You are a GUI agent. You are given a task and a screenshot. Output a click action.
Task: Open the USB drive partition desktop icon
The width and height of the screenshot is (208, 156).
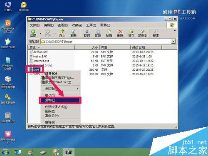click(8, 117)
